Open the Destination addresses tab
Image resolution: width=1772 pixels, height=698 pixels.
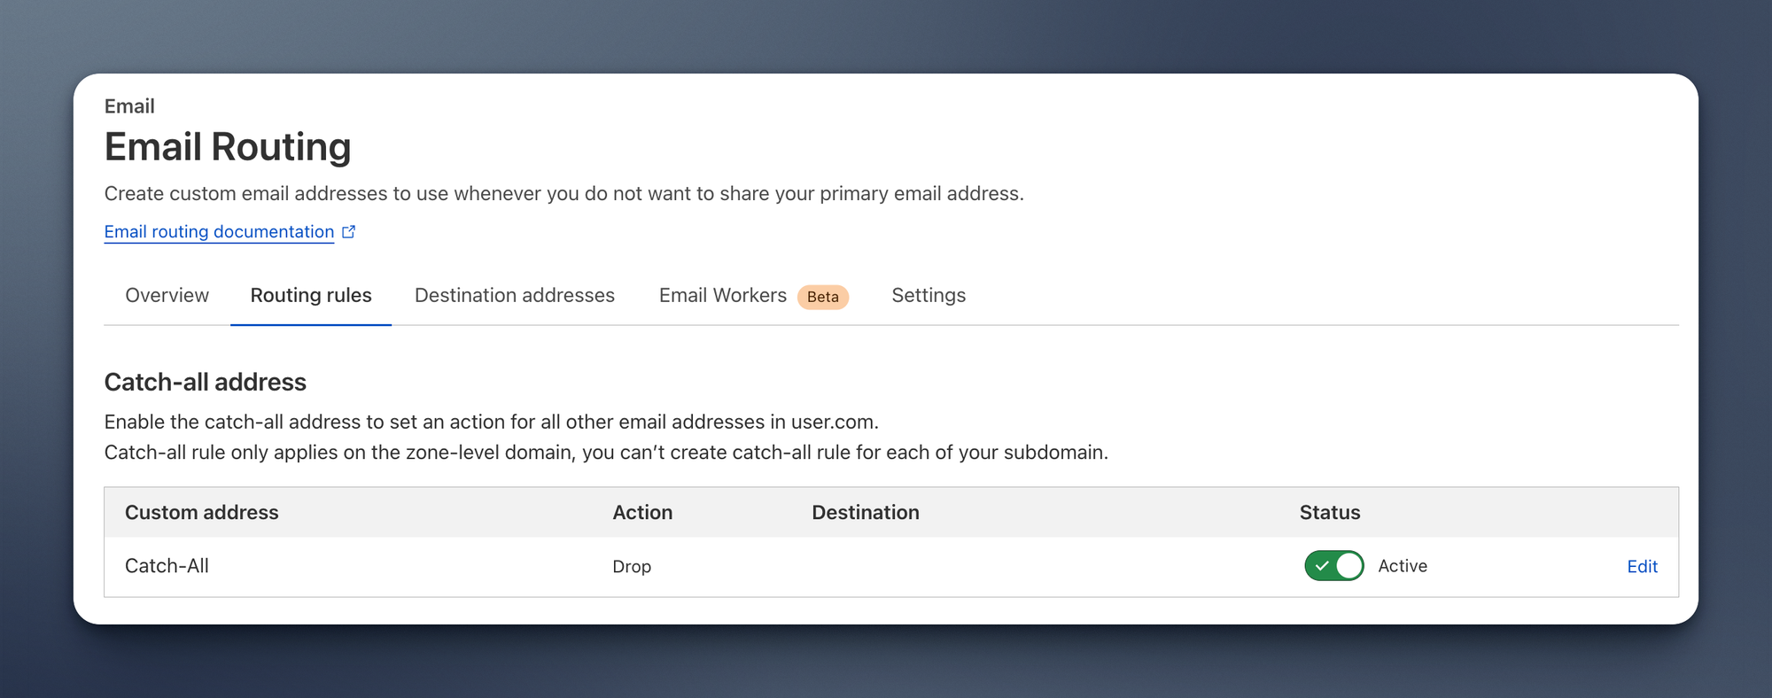[x=514, y=296]
